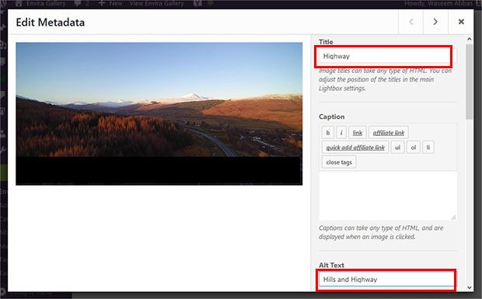Click the metadata panel scrollbar thumb

tap(469, 82)
